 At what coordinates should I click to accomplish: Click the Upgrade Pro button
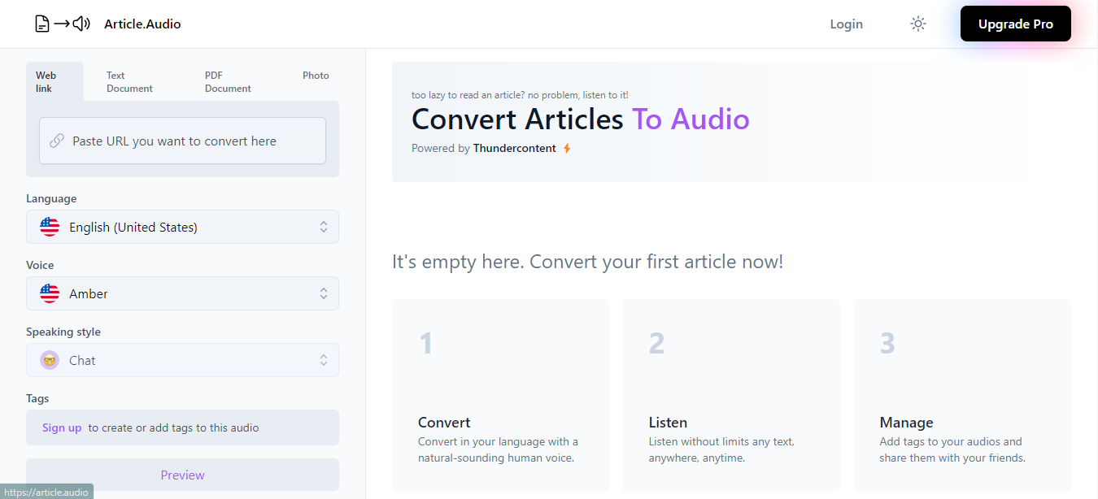point(1016,24)
